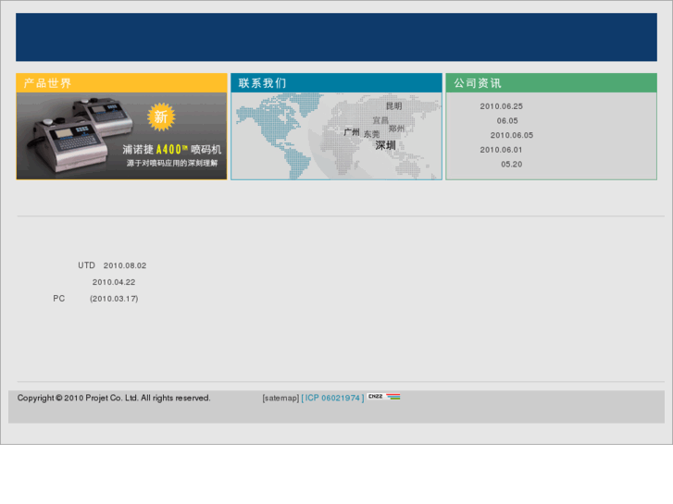Open the 产品世界 panel header
This screenshot has height=504, width=673.
pos(121,83)
